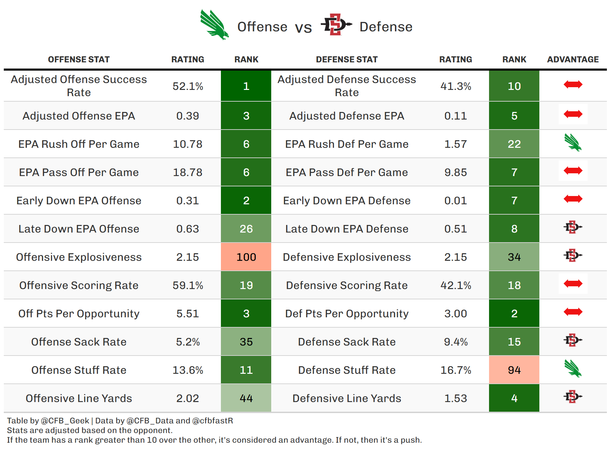This screenshot has height=452, width=610.
Task: Click the red push arrow for Adjusted Success Rate
Action: (573, 85)
